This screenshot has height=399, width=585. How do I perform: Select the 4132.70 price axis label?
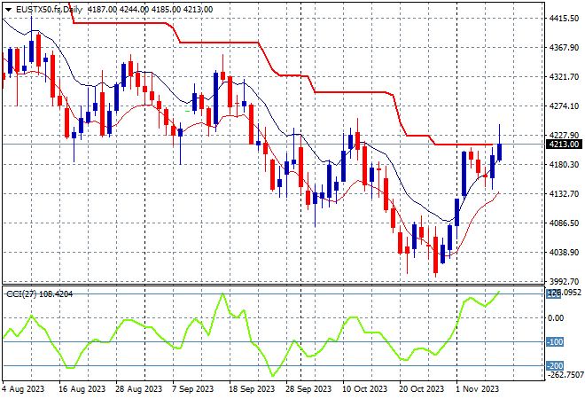[564, 193]
